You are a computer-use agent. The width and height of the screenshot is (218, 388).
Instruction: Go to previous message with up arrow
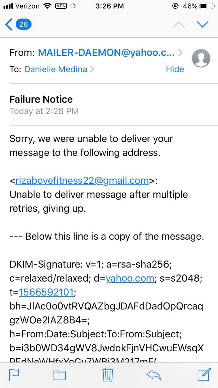point(179,25)
